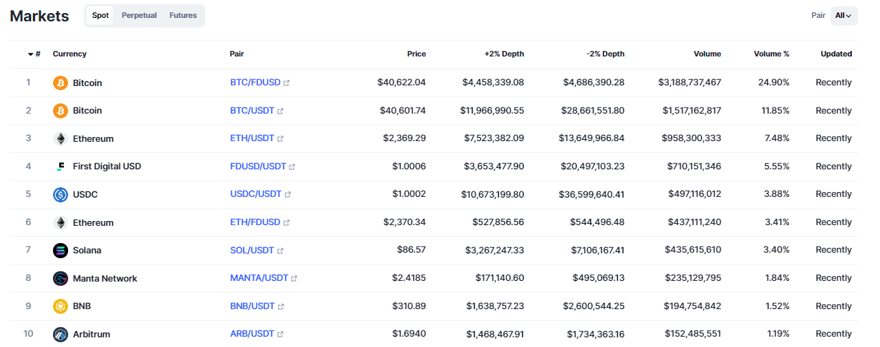Open the USDC currency name
This screenshot has width=880, height=347.
pyautogui.click(x=85, y=195)
